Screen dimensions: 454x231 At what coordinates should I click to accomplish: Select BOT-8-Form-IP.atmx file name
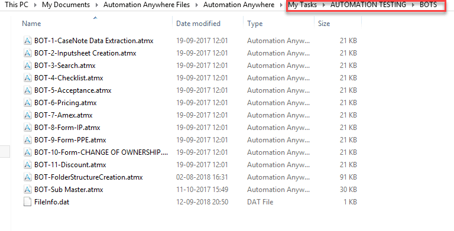pyautogui.click(x=67, y=128)
